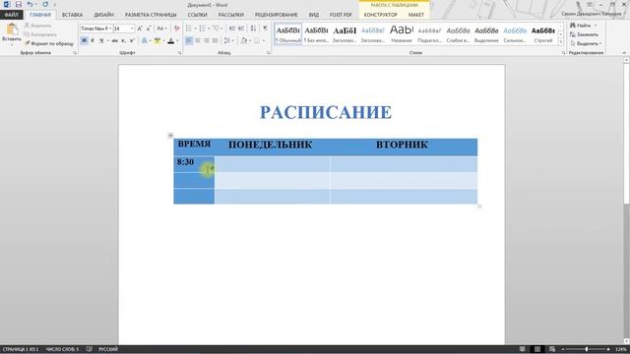
Task: Undo the last action
Action: [x=30, y=4]
